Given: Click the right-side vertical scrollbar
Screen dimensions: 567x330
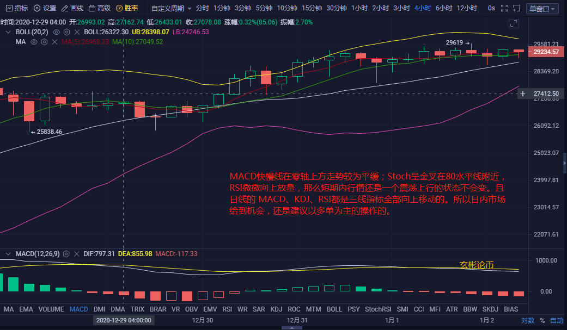Looking at the screenshot, I should click(x=563, y=163).
